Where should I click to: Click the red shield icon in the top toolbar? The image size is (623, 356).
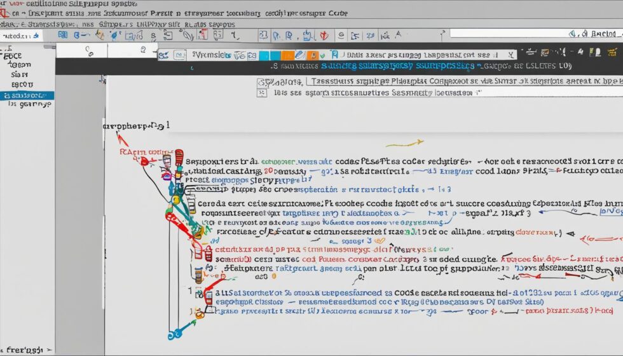click(x=323, y=36)
